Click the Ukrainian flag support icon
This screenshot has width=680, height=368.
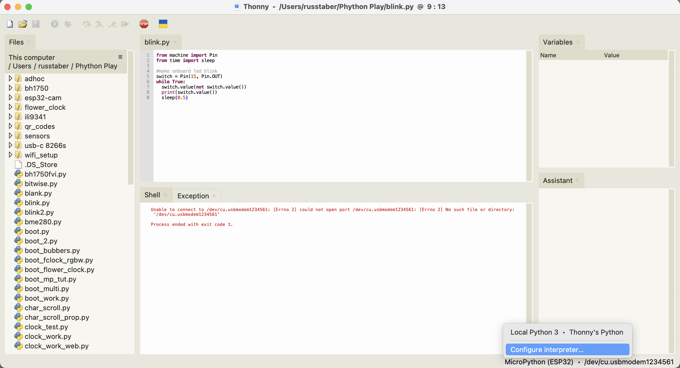[163, 24]
